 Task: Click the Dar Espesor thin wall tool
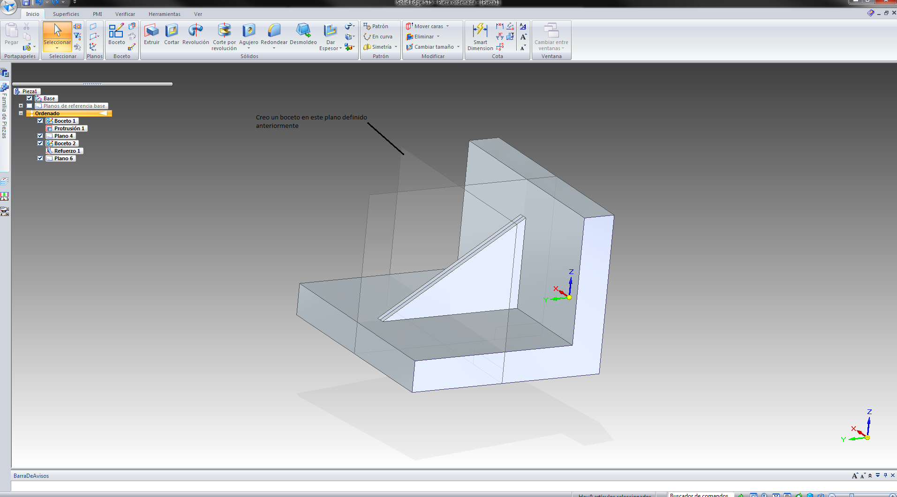331,37
